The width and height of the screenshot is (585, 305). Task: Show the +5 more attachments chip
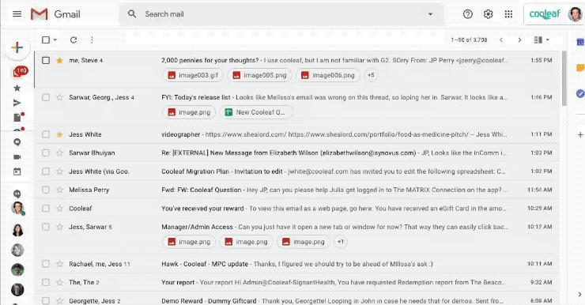point(371,75)
